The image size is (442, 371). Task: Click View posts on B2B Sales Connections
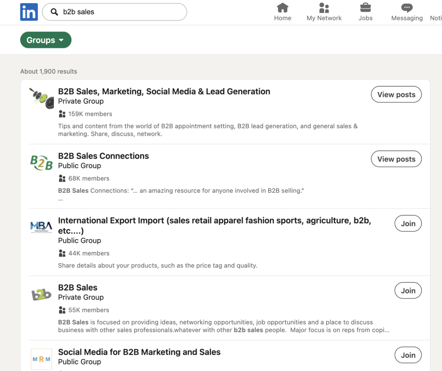[x=396, y=159]
